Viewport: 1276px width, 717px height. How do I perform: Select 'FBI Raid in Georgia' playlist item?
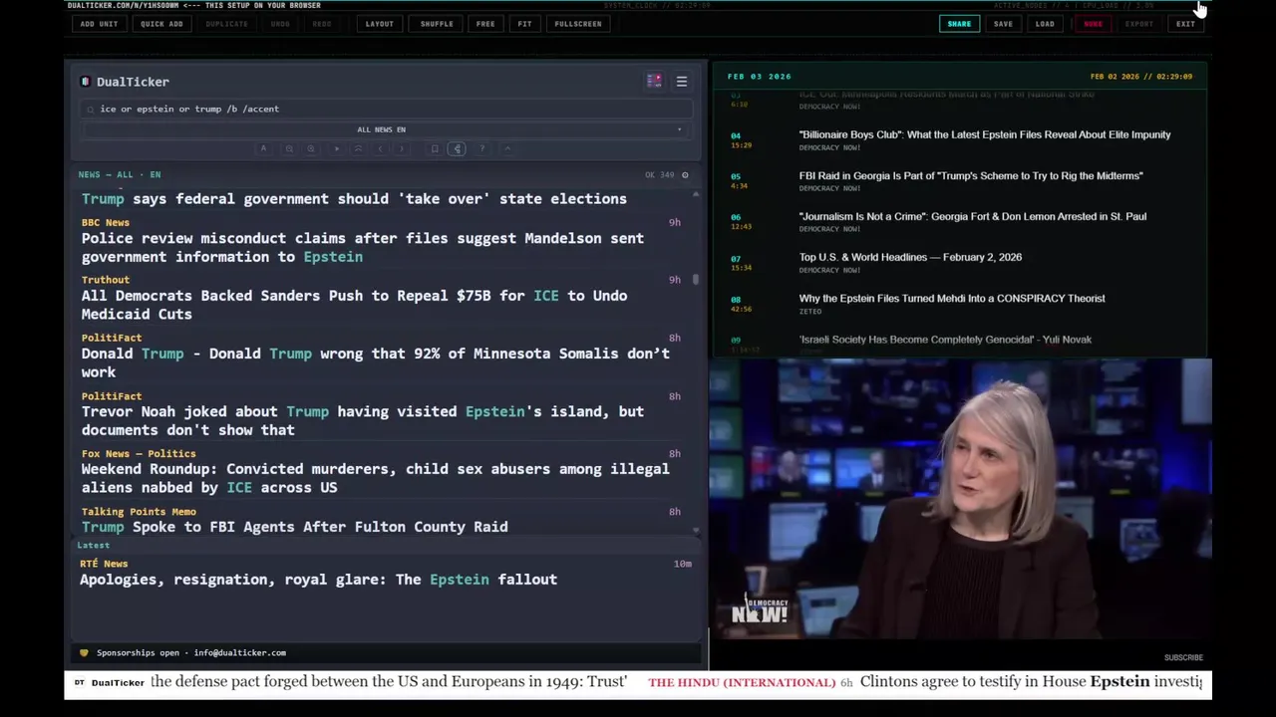tap(971, 175)
